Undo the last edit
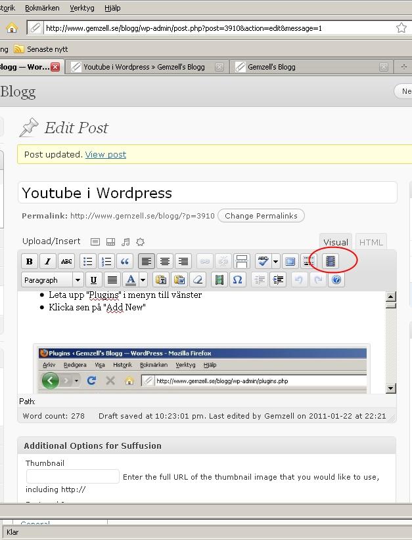Viewport: 412px width, 540px height. [x=299, y=280]
